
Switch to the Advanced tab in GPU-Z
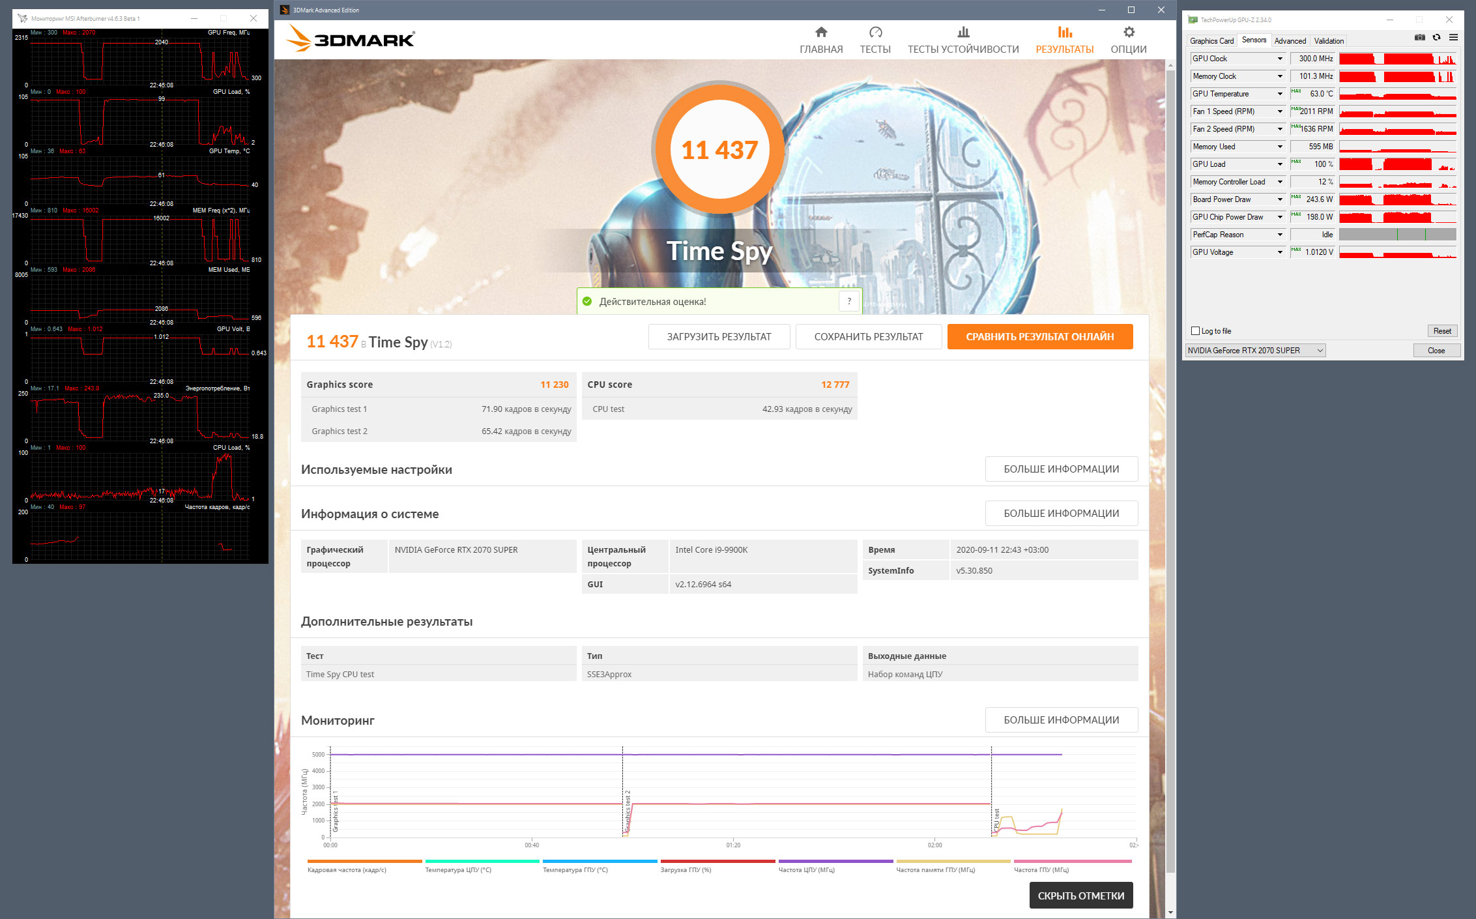[1290, 41]
